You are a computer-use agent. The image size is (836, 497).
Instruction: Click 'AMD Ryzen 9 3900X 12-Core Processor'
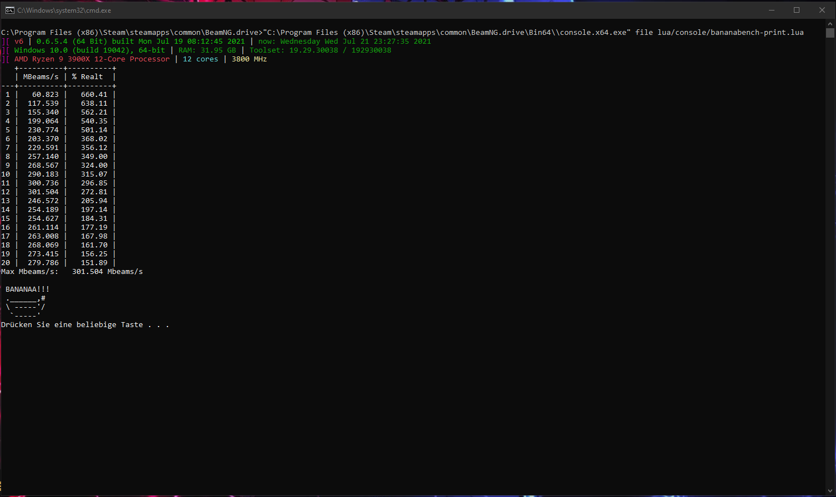pyautogui.click(x=92, y=59)
